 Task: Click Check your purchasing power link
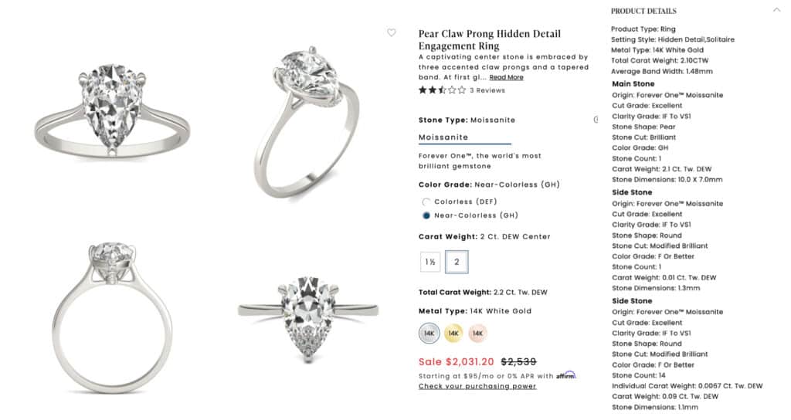(x=477, y=386)
